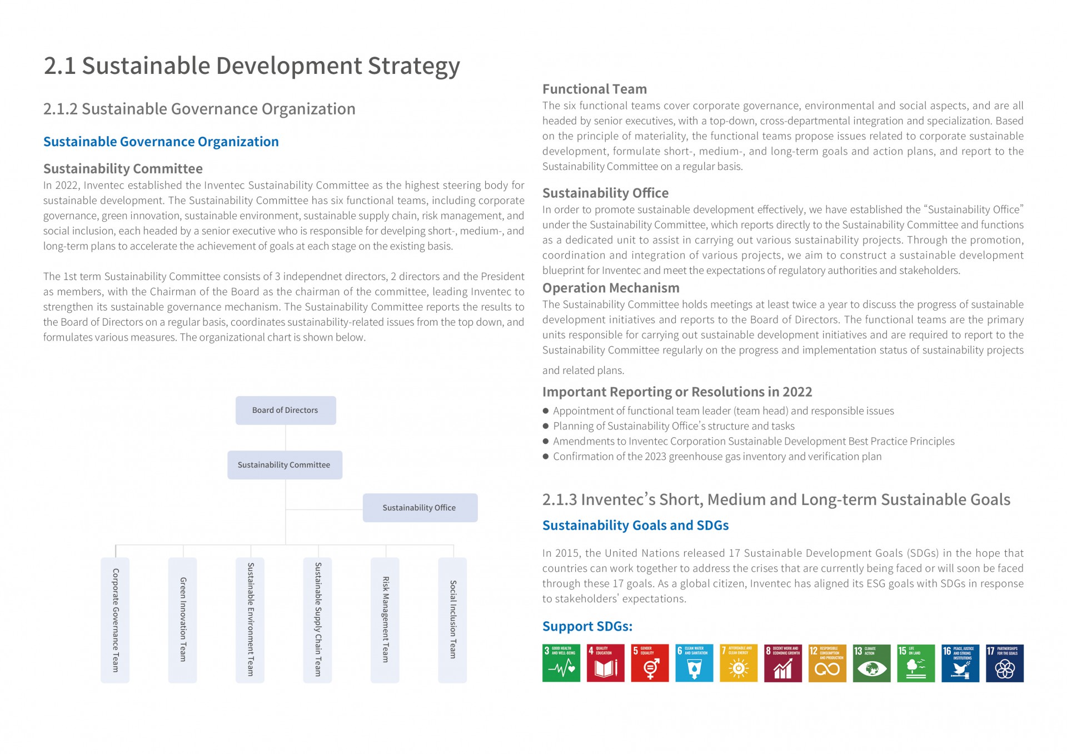Click the '2.1.2 Sustainable Governance Organization' heading
1067x754 pixels.
click(200, 109)
